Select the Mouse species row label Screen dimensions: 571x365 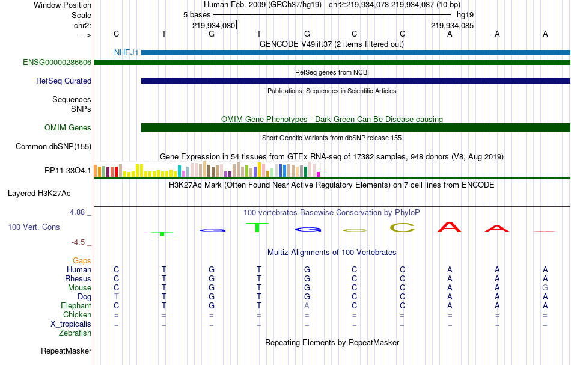coord(80,288)
